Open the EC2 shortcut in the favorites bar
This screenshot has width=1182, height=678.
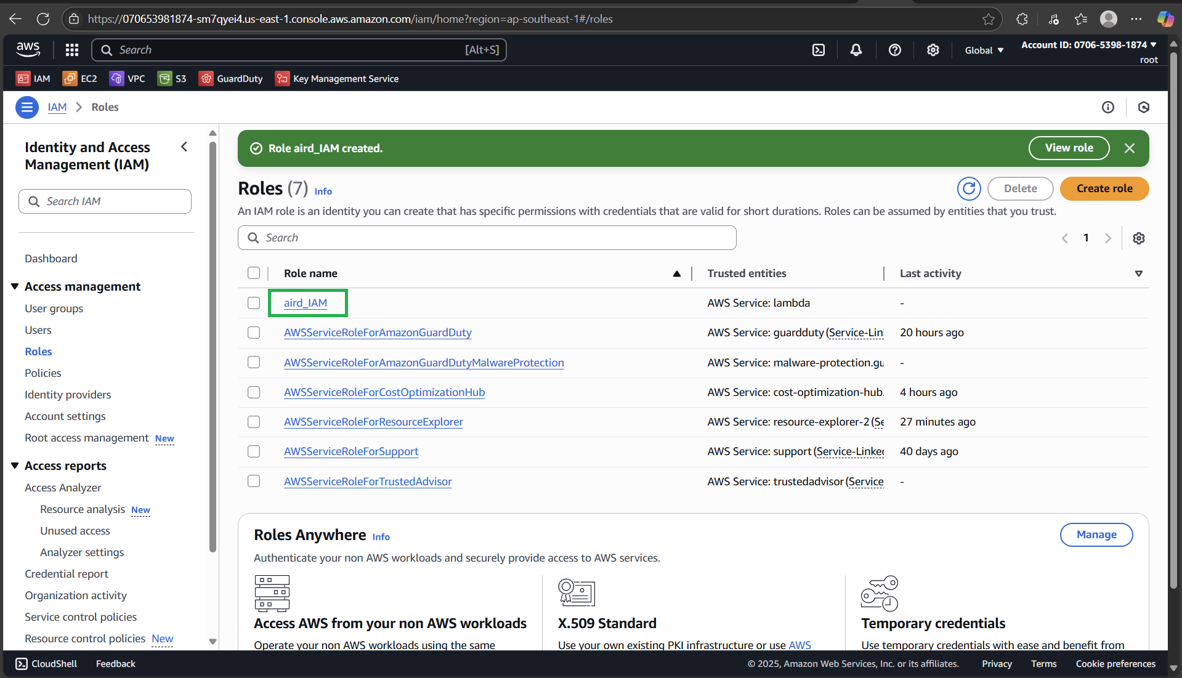[x=80, y=79]
